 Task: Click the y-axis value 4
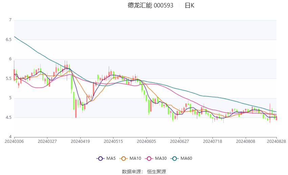point(10,137)
